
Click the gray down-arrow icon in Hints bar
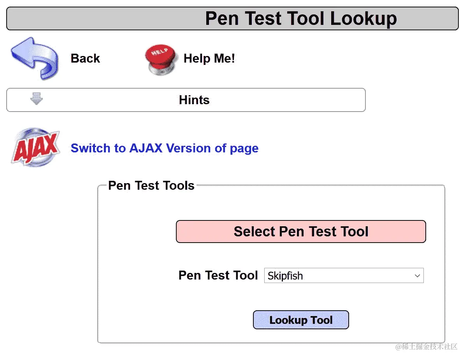[x=37, y=99]
